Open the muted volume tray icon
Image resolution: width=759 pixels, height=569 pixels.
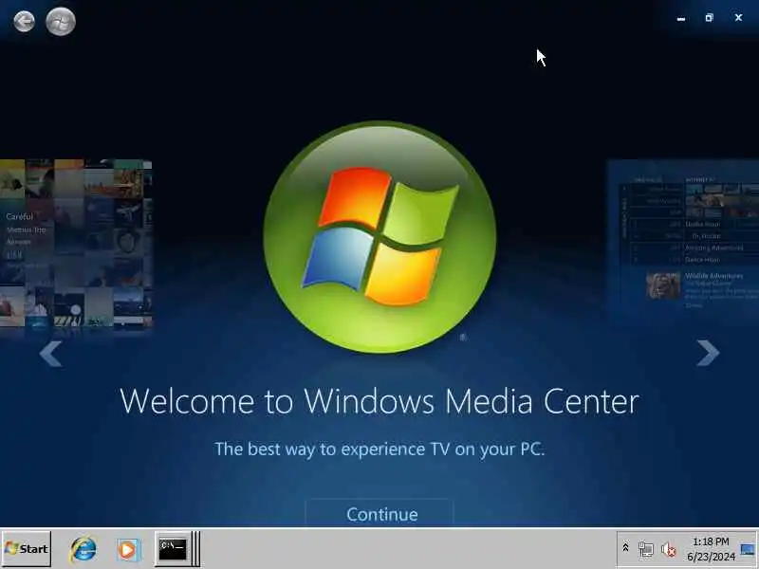coord(669,550)
